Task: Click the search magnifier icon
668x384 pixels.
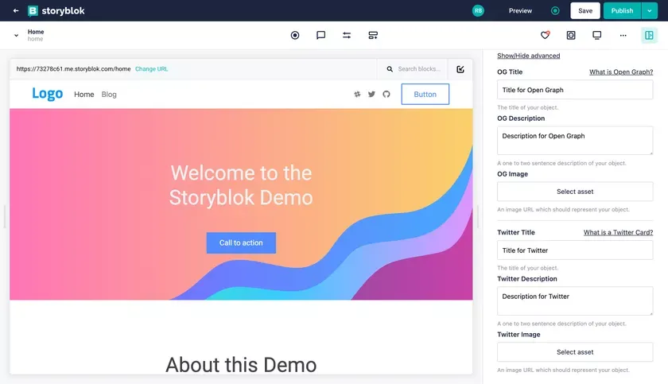Action: coord(390,69)
